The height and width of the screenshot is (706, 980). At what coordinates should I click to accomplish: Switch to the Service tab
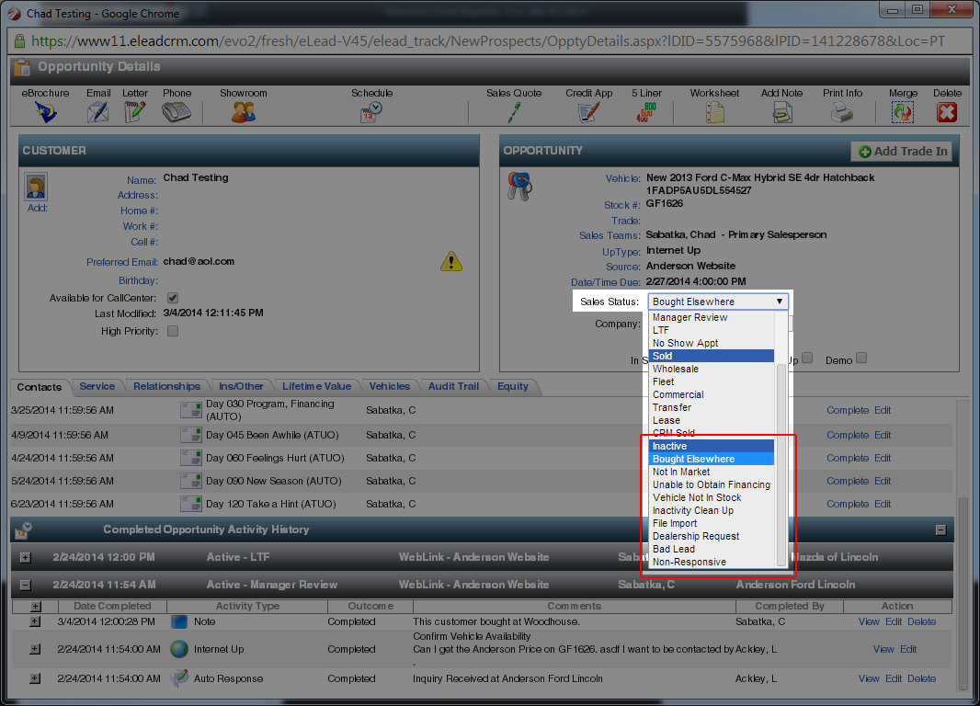[97, 386]
